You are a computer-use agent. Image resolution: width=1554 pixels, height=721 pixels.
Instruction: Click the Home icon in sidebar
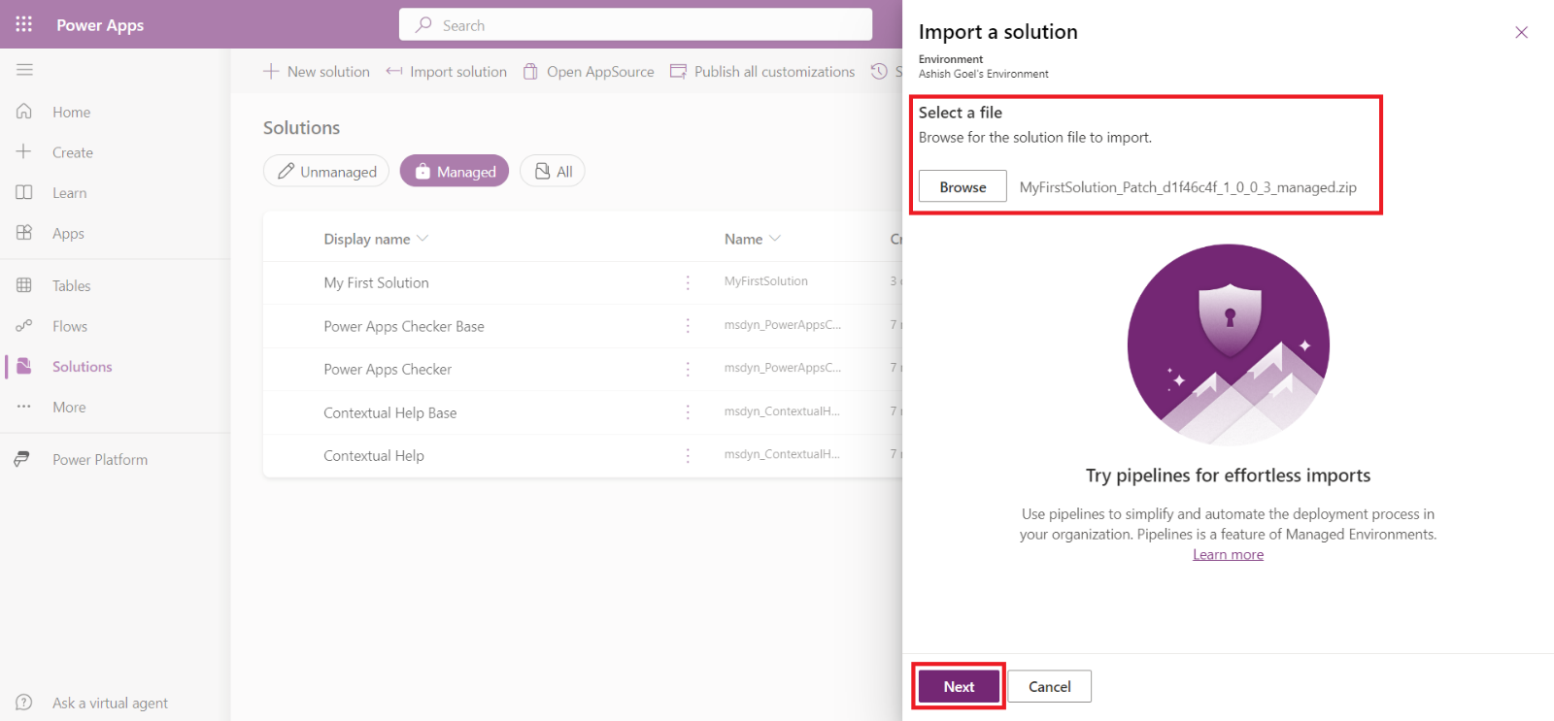[x=24, y=112]
